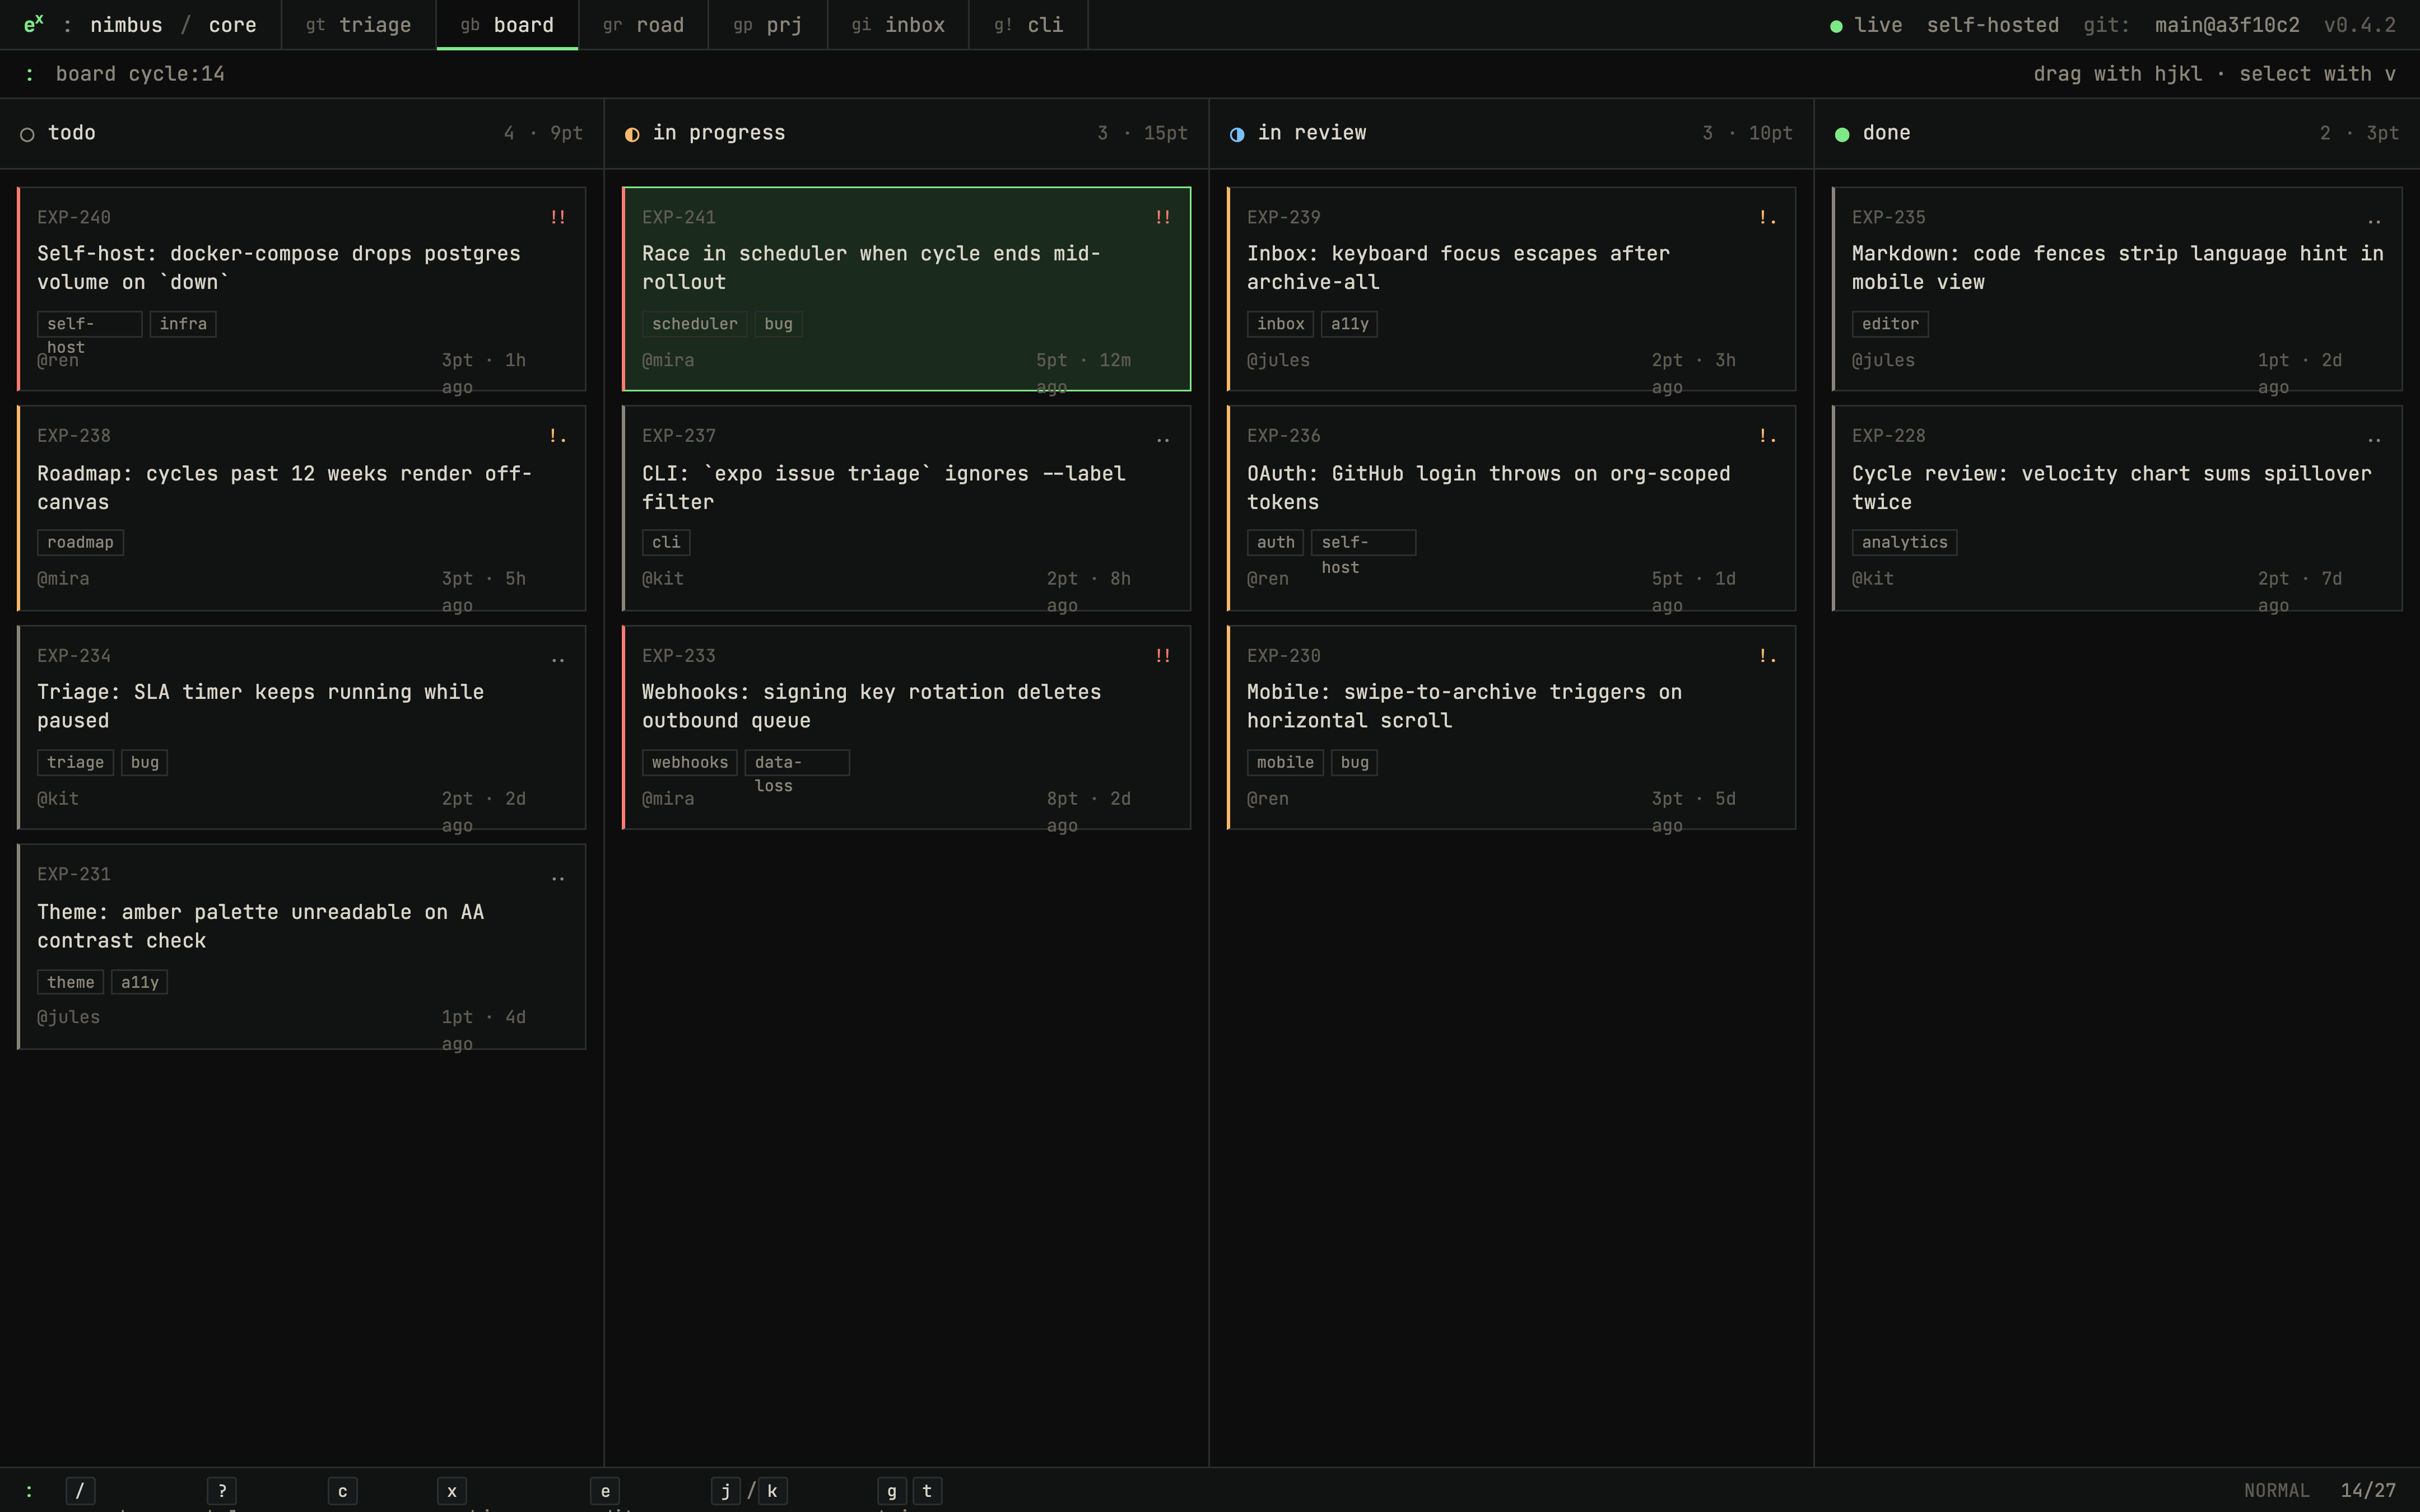Screen dimensions: 2420x1512
Task: Click the question mark key hint
Action: tap(222, 1491)
